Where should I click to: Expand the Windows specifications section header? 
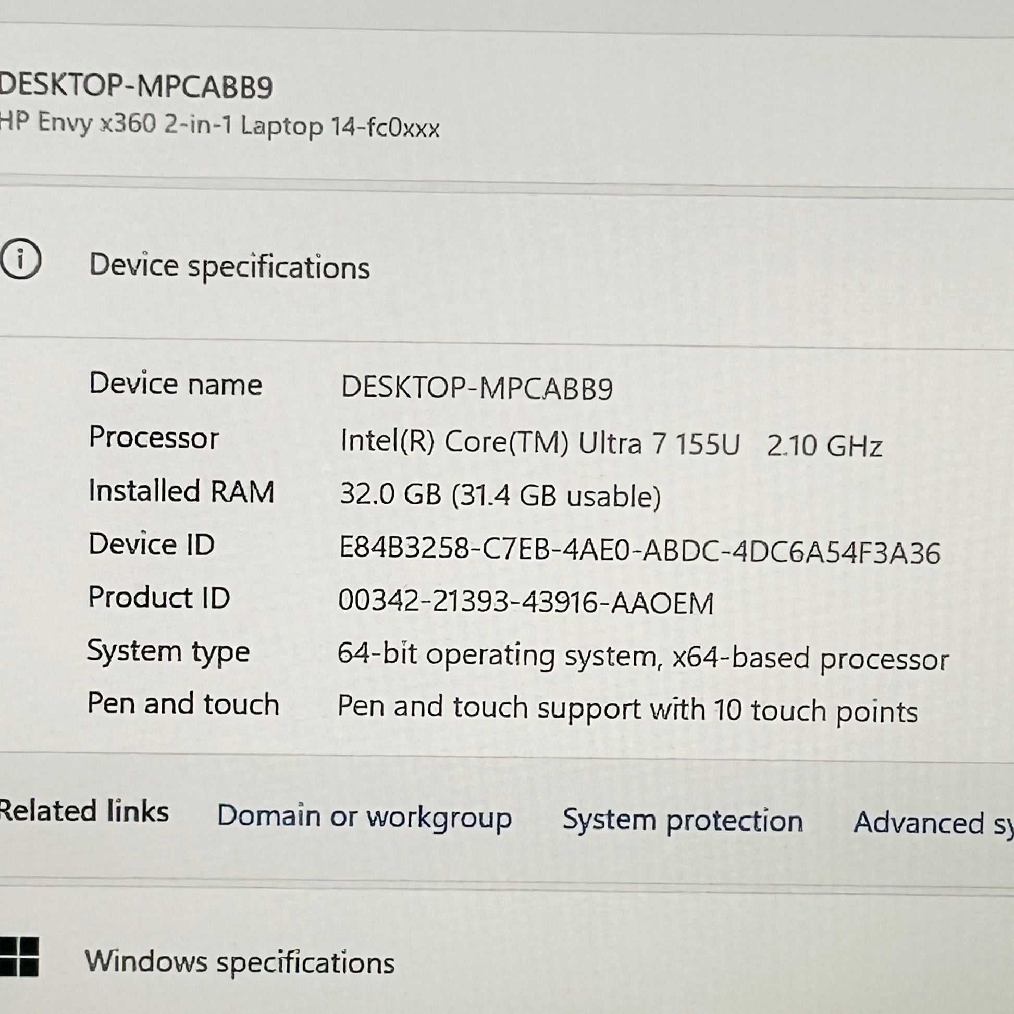[x=239, y=962]
